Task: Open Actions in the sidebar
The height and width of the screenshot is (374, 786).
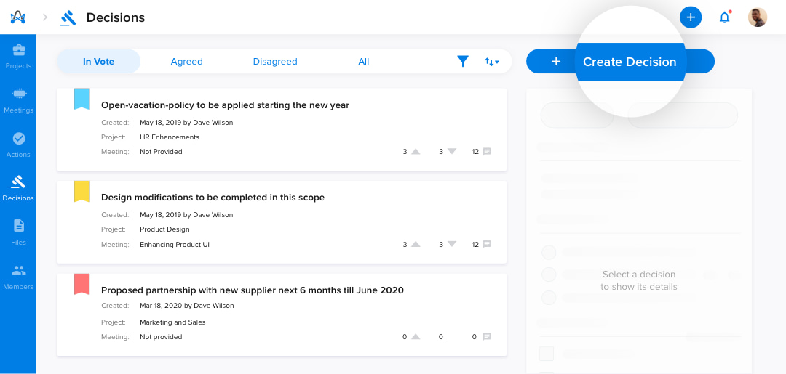Action: tap(18, 145)
